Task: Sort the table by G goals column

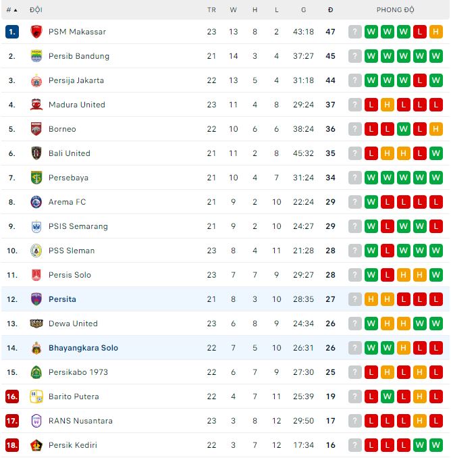Action: pyautogui.click(x=304, y=10)
